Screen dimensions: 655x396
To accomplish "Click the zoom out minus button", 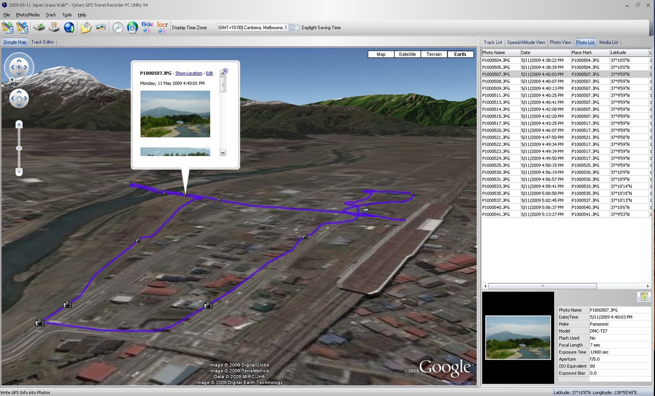I will pos(19,172).
